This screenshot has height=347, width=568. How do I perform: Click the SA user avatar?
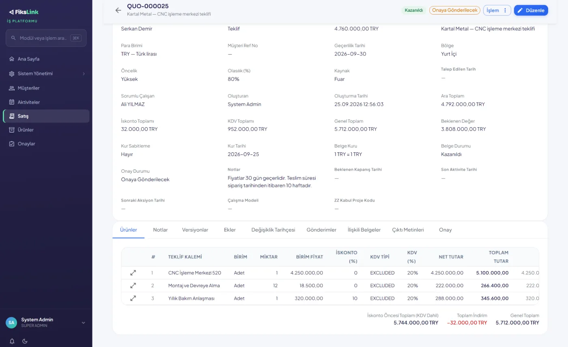point(11,323)
